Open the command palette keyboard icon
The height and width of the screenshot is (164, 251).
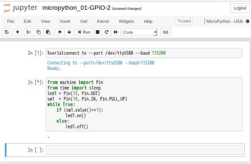166,32
